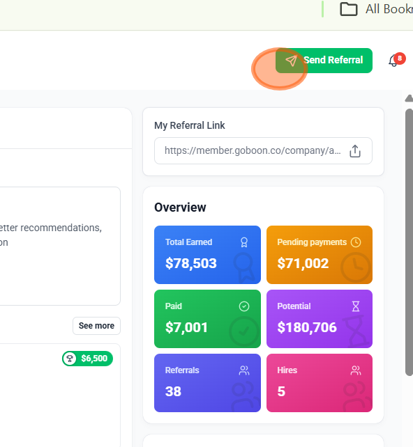The height and width of the screenshot is (447, 413).
Task: Click the See more button
Action: point(96,326)
